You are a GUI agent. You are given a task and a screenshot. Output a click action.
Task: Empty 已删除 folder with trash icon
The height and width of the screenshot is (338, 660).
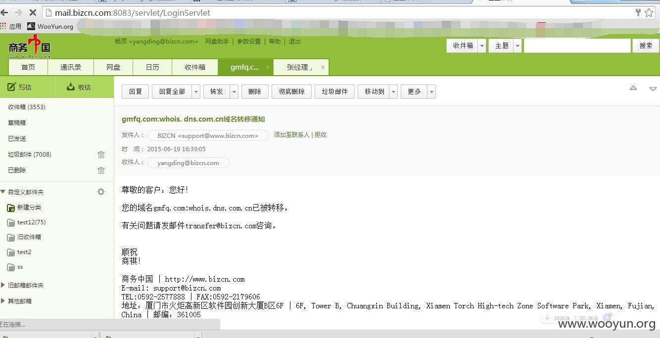point(101,170)
